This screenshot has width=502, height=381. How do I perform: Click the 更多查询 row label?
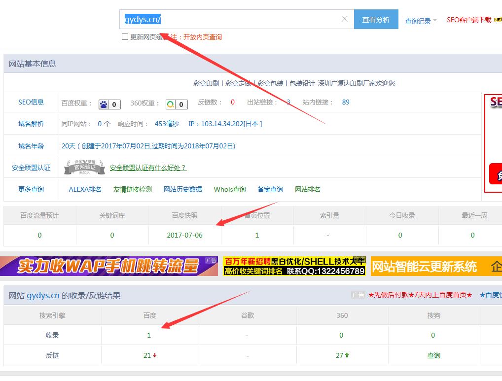tap(31, 189)
